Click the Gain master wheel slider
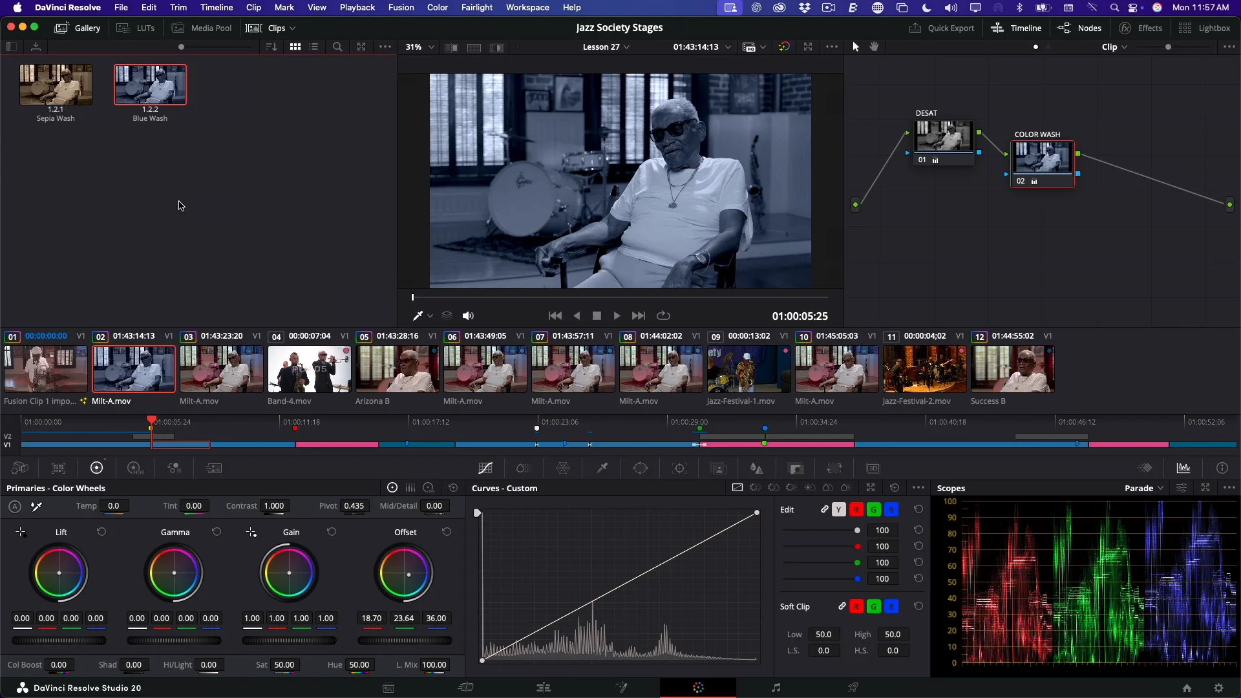 pos(289,640)
